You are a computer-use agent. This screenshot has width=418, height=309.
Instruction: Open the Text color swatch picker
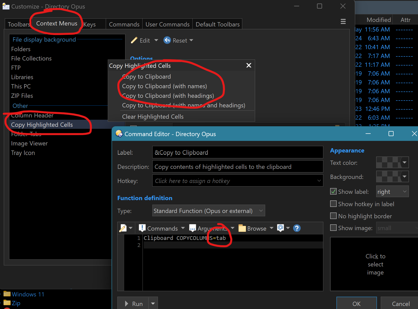point(392,162)
